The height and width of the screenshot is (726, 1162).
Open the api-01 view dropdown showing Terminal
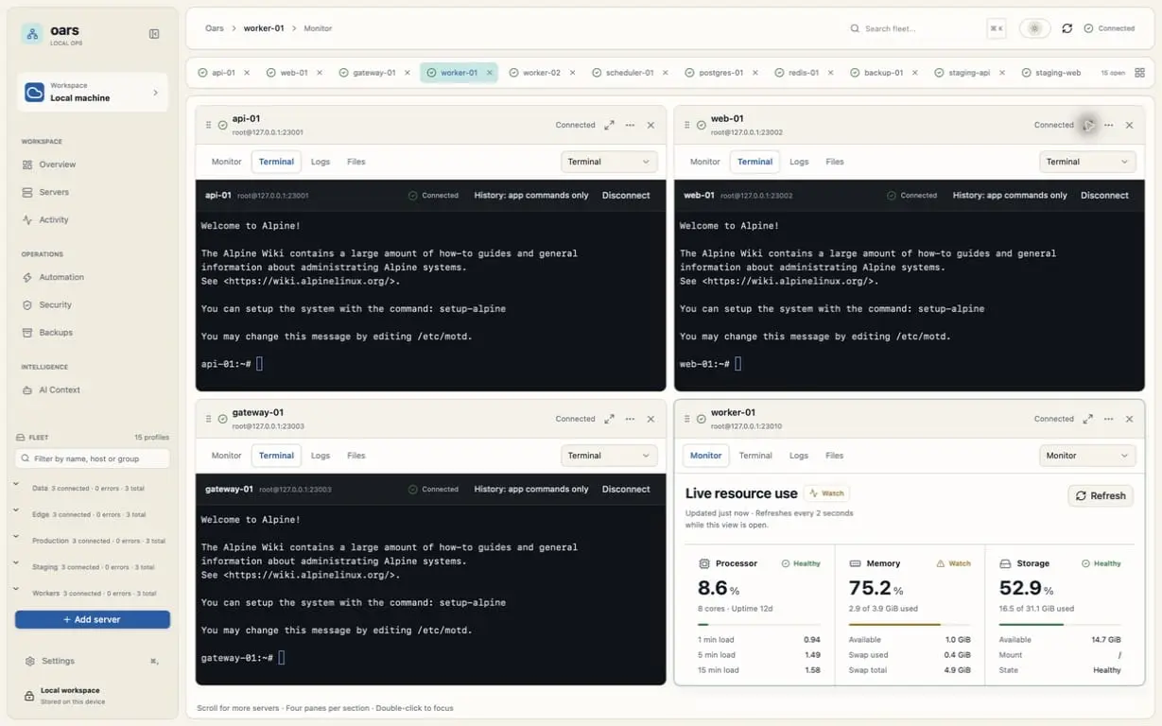[x=609, y=162]
